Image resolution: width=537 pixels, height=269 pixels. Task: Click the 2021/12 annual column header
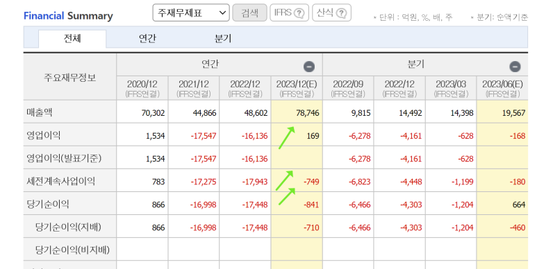coord(194,88)
